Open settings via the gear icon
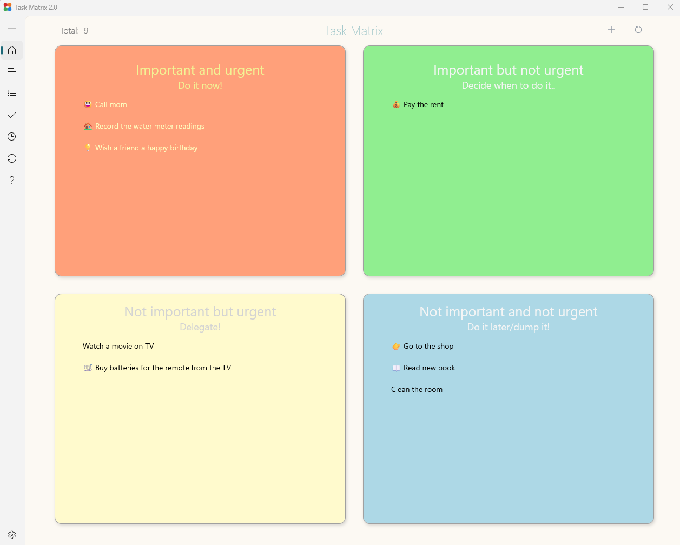Screen dimensions: 680x545 [x=12, y=535]
